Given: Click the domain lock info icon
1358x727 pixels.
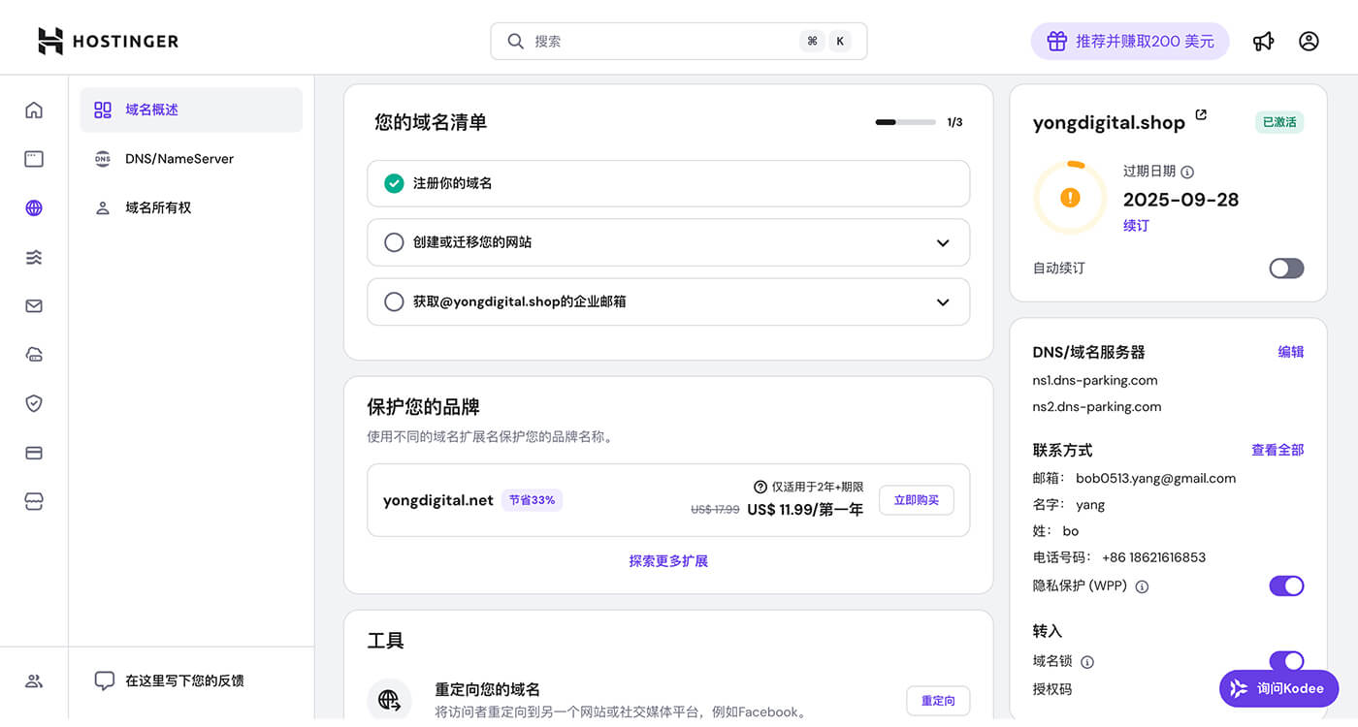Looking at the screenshot, I should (1087, 662).
